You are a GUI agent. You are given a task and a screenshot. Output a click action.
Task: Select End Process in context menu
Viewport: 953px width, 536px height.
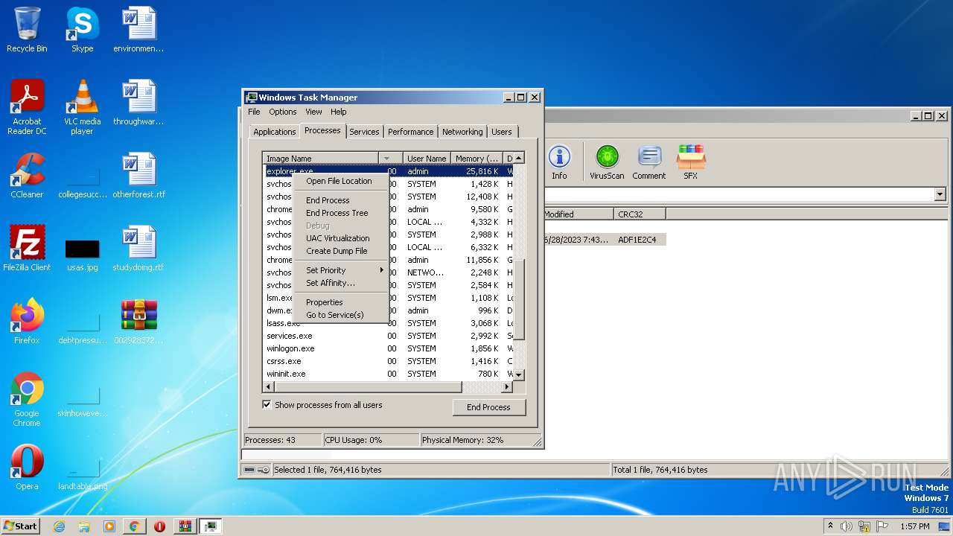328,200
